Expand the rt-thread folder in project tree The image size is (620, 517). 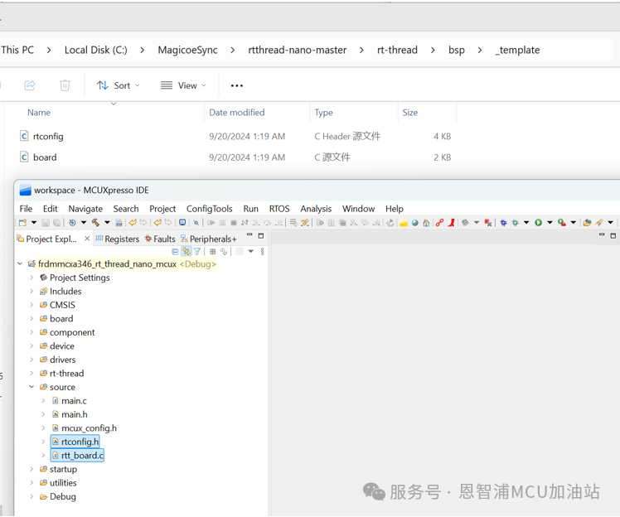(32, 374)
